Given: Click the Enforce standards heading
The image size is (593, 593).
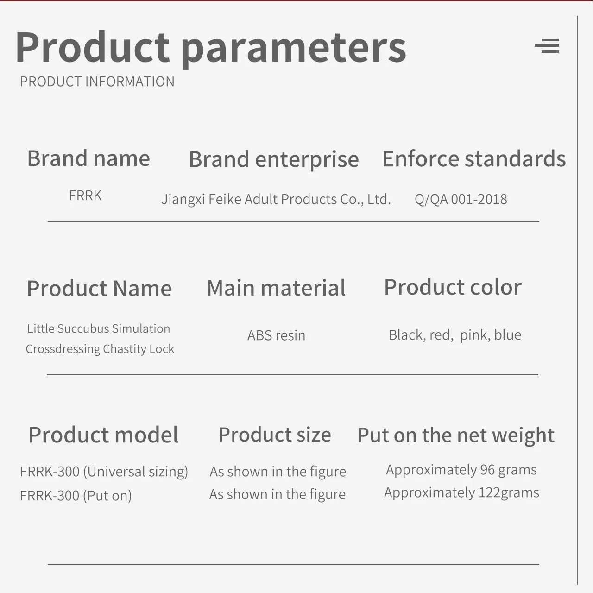Looking at the screenshot, I should pyautogui.click(x=474, y=158).
